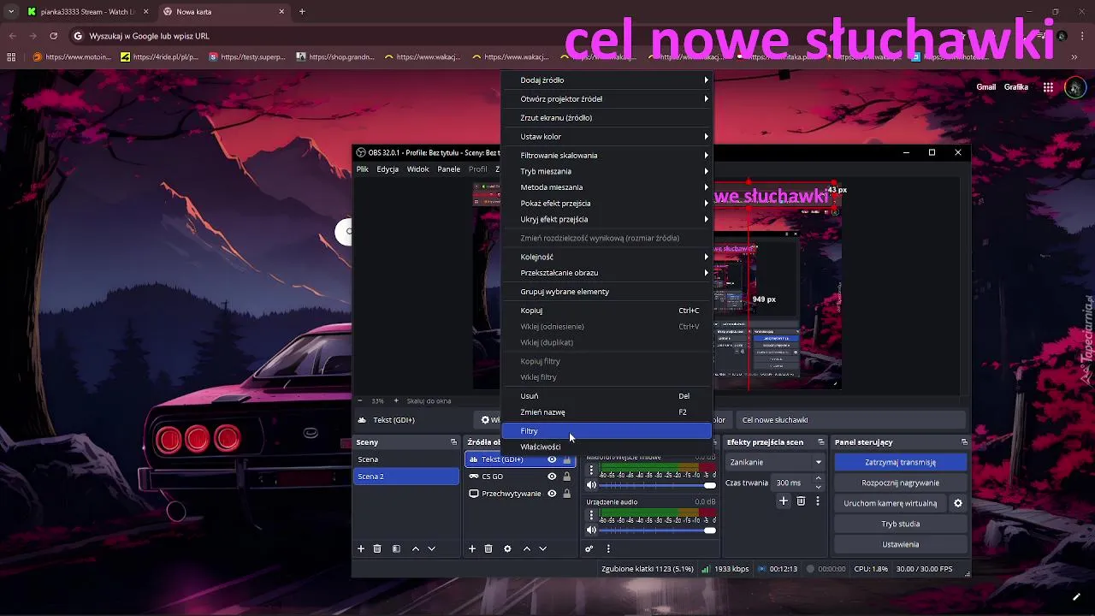Click Rozpocznij nagrywanie button
The image size is (1095, 616).
[900, 483]
